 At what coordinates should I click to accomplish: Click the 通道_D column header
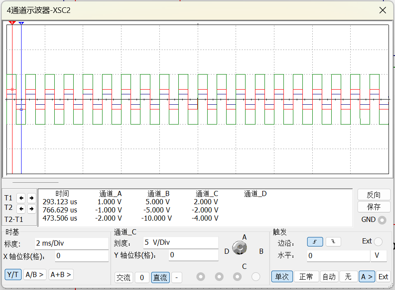tap(255, 194)
